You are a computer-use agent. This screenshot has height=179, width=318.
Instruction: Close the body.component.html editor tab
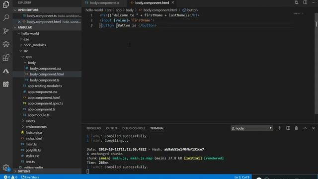173,2
